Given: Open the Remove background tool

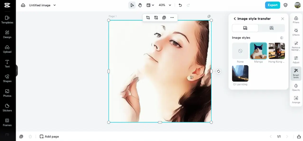Looking at the screenshot, I should pyautogui.click(x=296, y=46).
